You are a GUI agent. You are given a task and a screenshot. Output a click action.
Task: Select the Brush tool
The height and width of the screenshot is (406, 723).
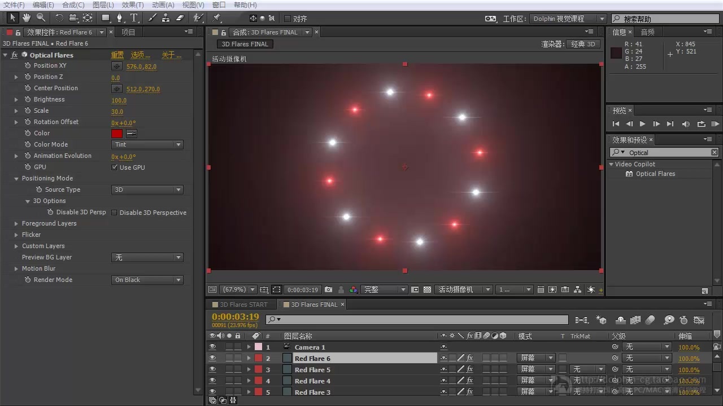[153, 18]
